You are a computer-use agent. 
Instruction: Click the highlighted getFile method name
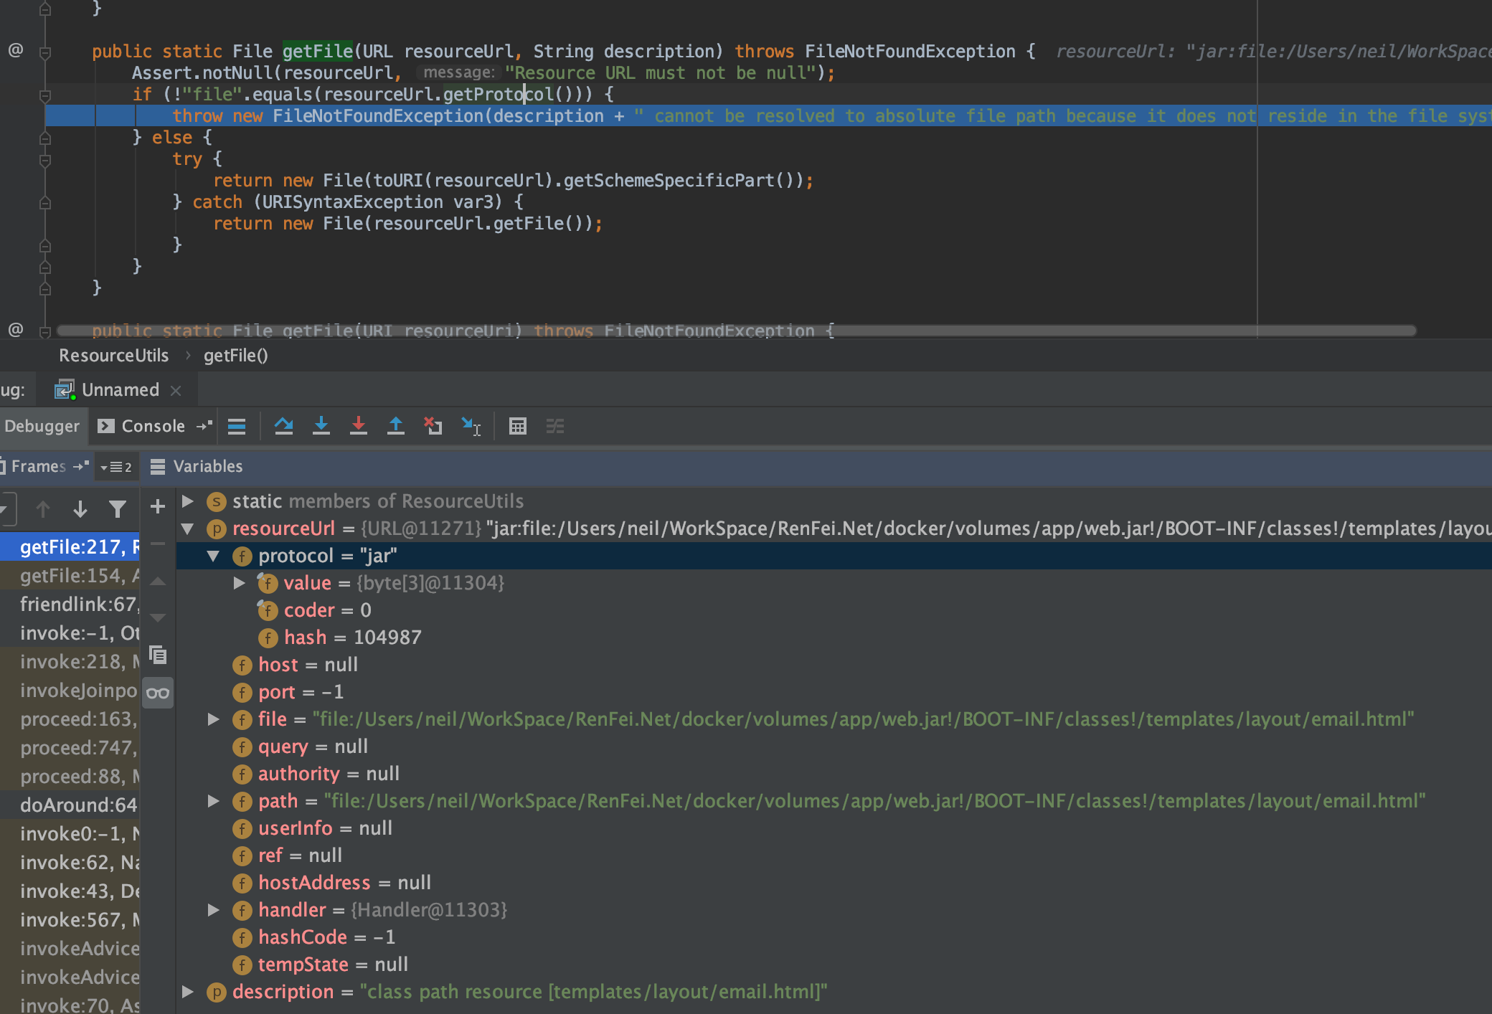(x=317, y=51)
